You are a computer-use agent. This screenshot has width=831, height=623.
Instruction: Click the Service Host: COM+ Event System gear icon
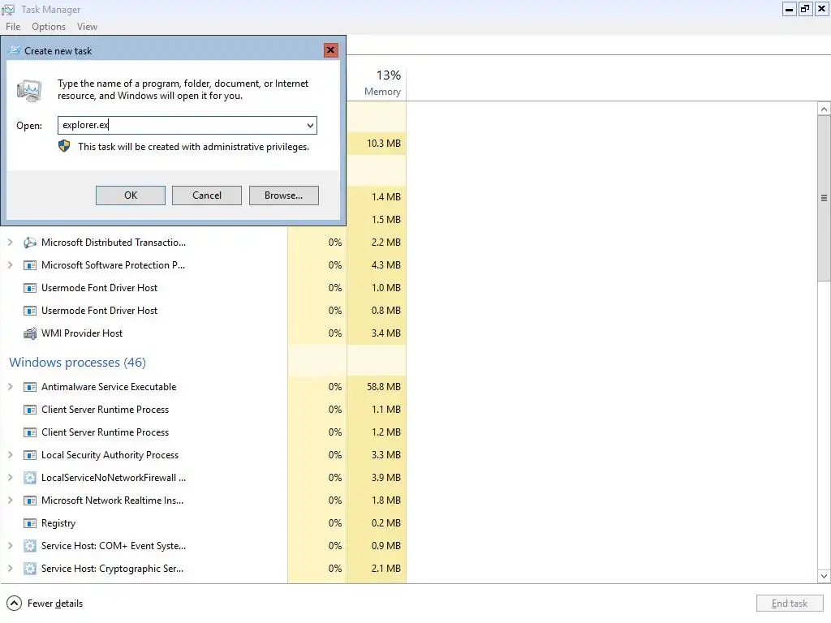[30, 546]
